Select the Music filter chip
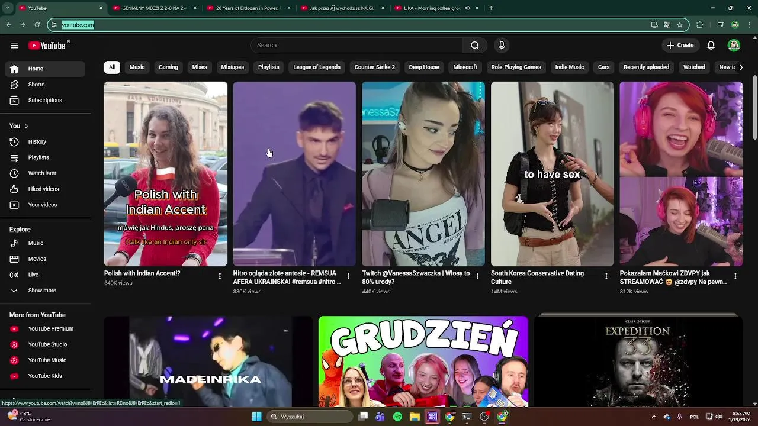Image resolution: width=758 pixels, height=426 pixels. pos(137,67)
